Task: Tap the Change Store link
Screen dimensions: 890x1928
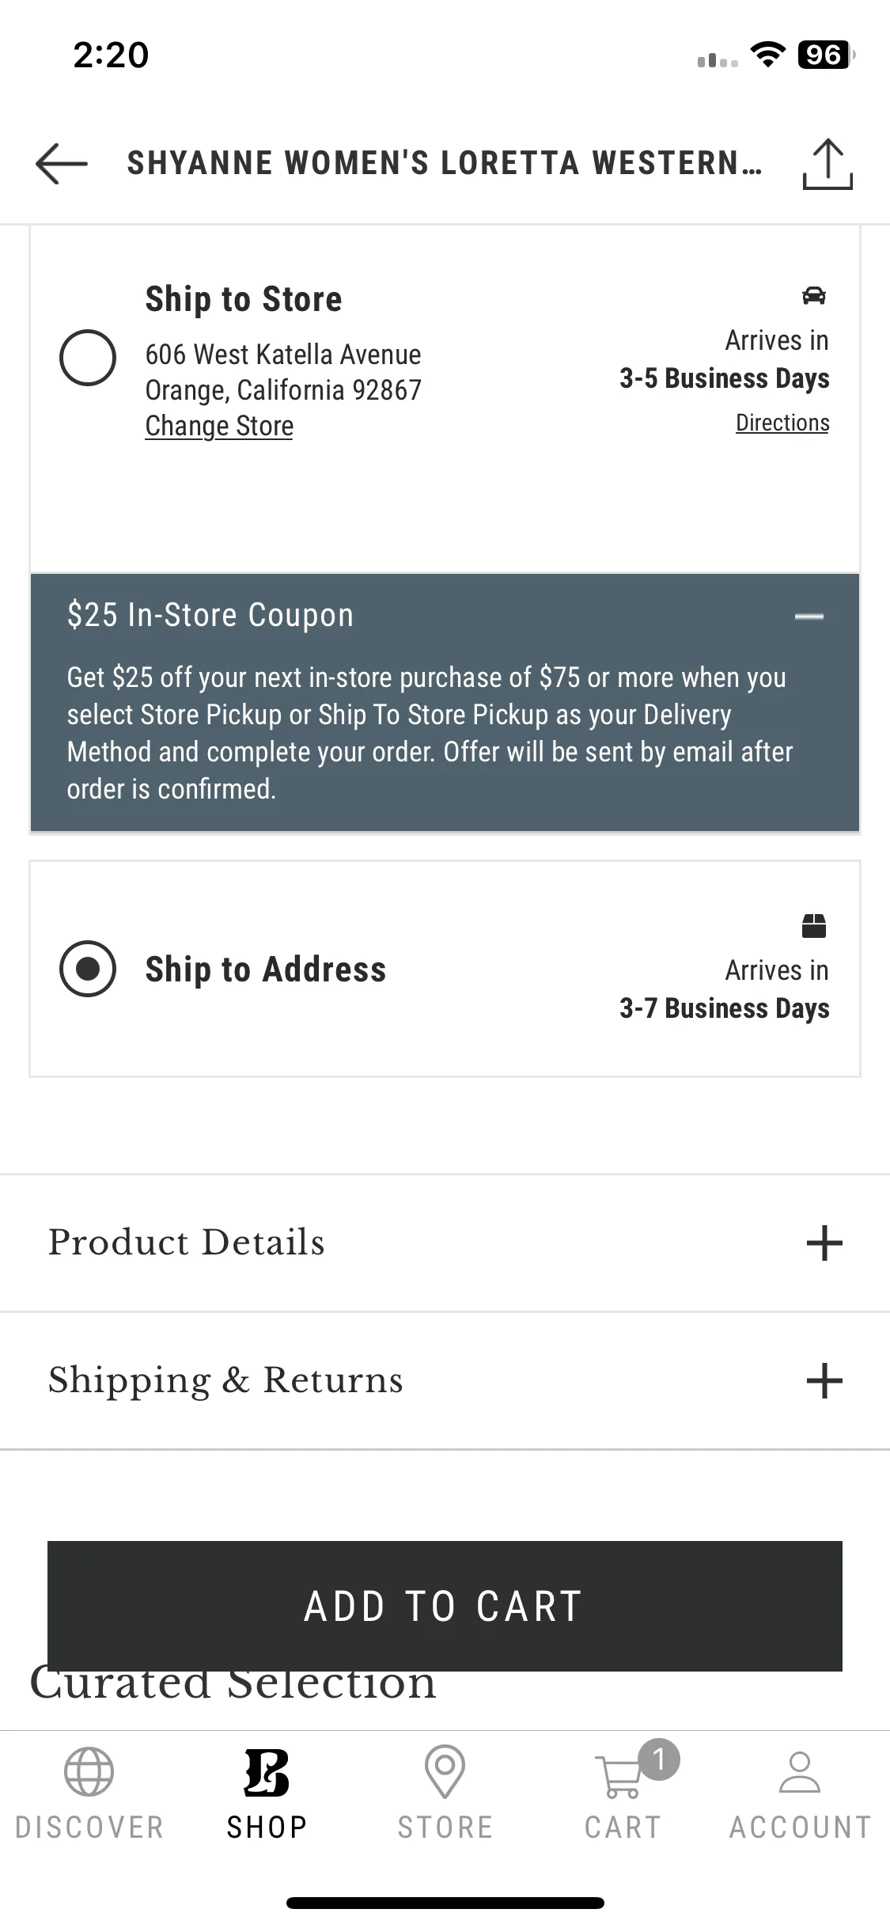Action: click(219, 426)
